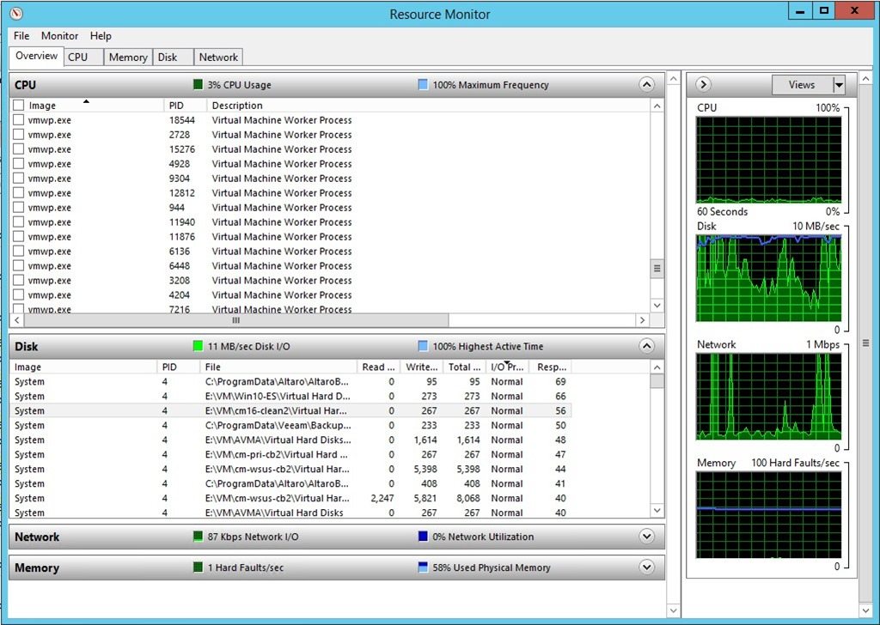Screen dimensions: 880x625
Task: Sort Disk list by Total column header
Action: [x=464, y=367]
